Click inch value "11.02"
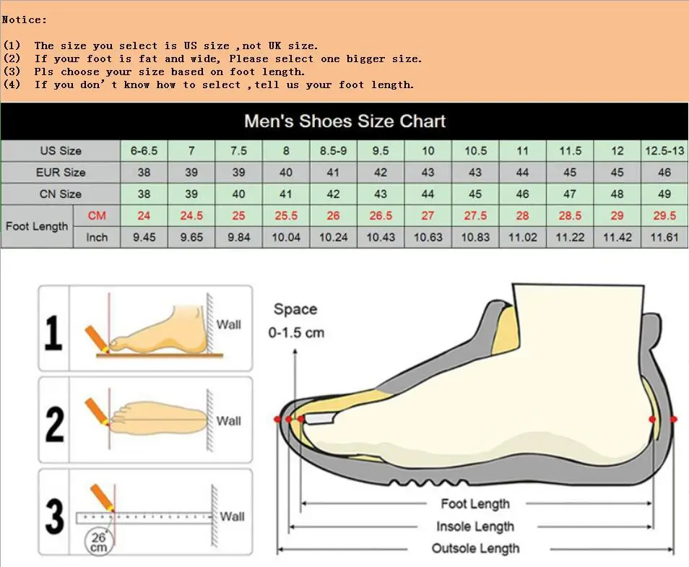This screenshot has height=567, width=689. coord(522,238)
